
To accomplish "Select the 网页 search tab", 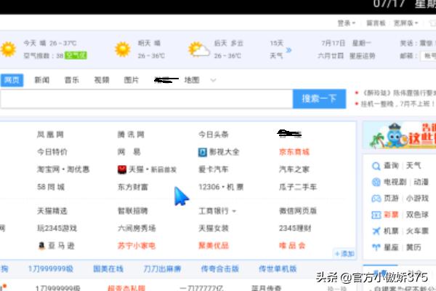I will (x=12, y=80).
